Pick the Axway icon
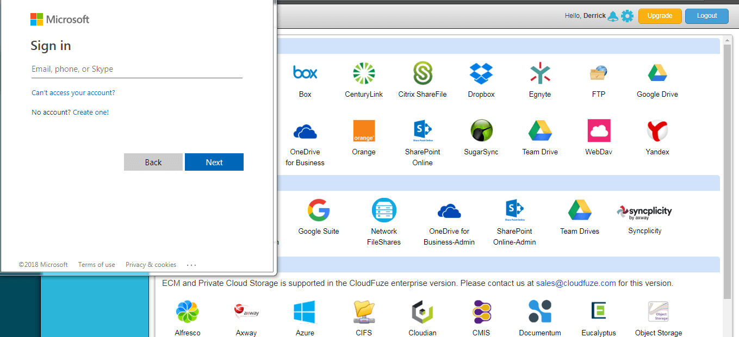 click(246, 311)
